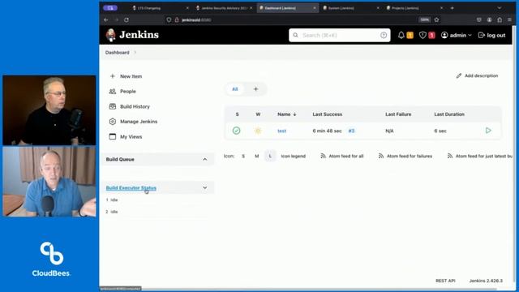Screen dimensions: 519x292
Task: Open the REST API link
Action: pos(445,281)
